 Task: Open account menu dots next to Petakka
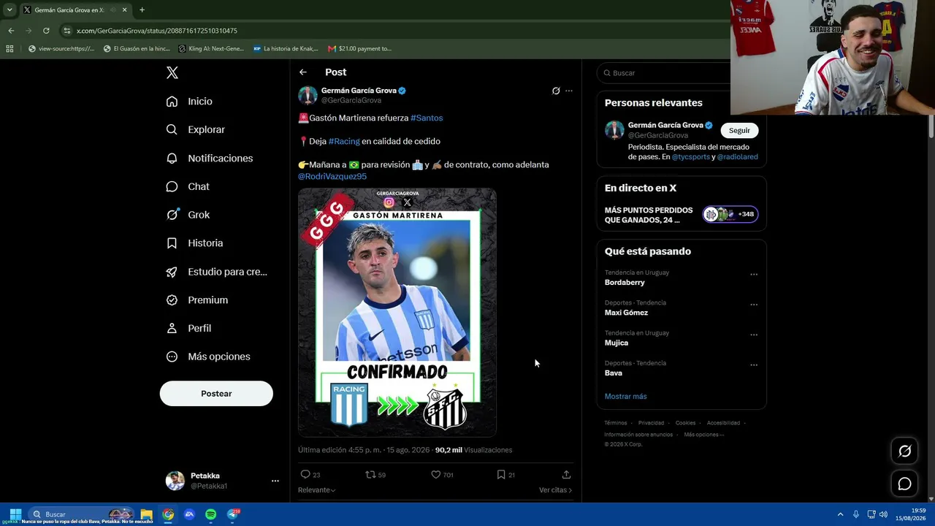pyautogui.click(x=275, y=481)
